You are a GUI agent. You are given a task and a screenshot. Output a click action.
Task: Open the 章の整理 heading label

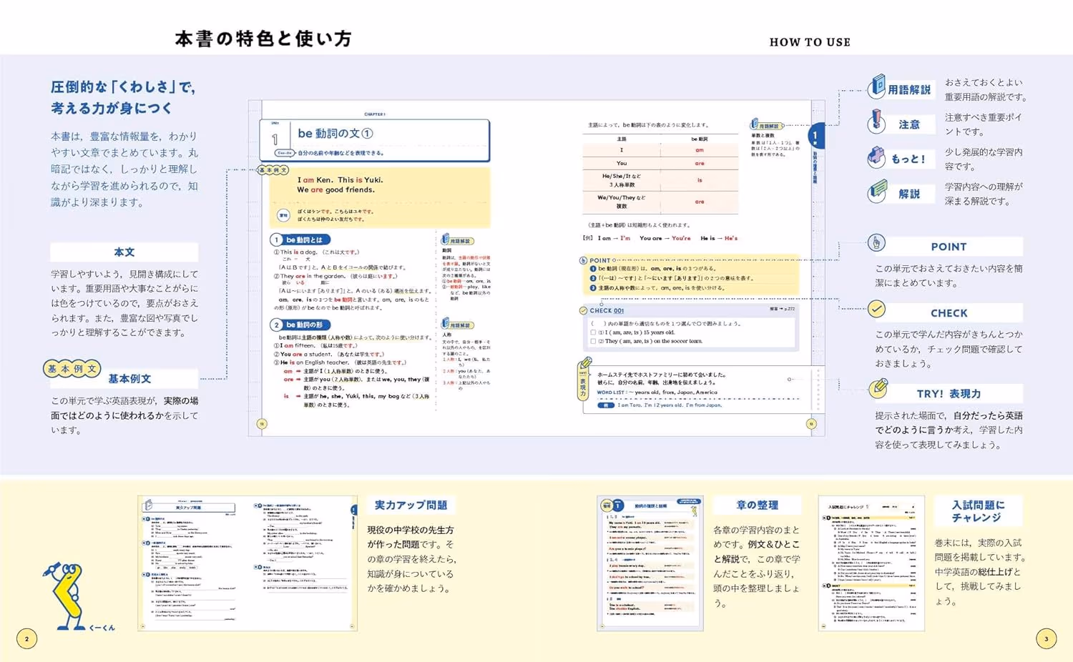pyautogui.click(x=757, y=505)
